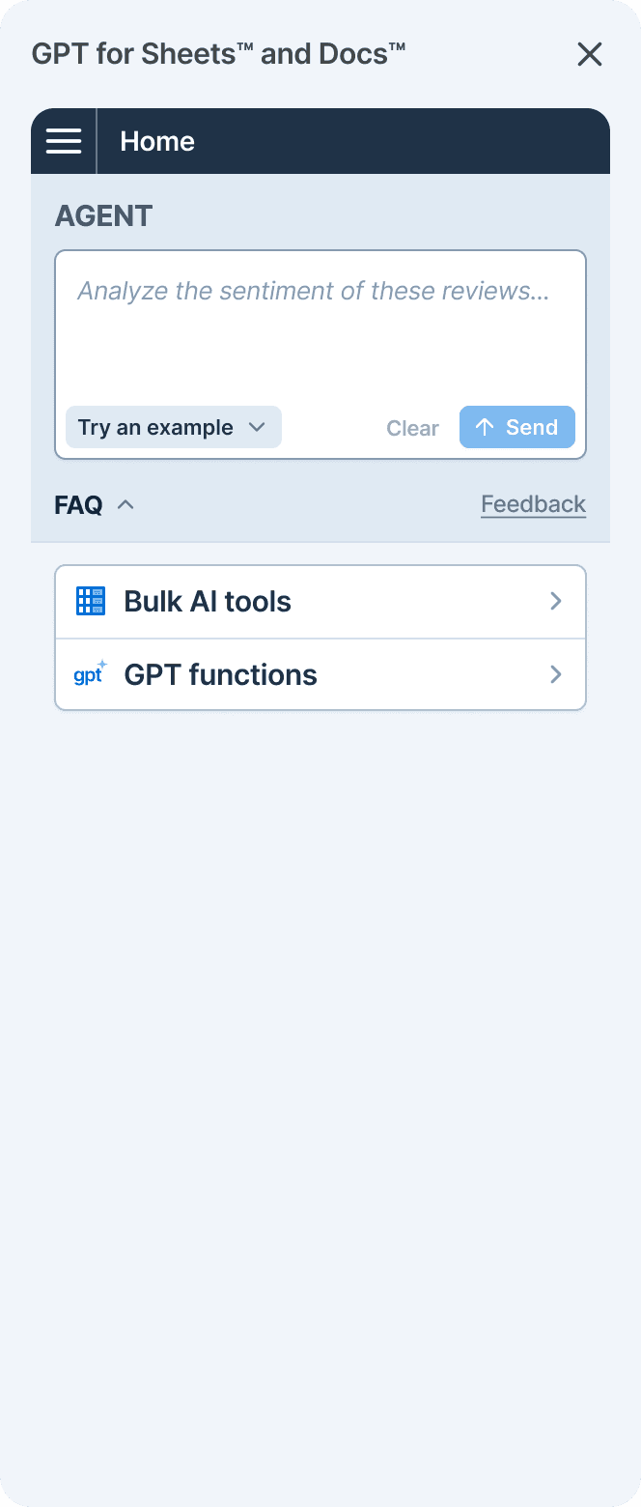Viewport: 641px width, 1507px height.
Task: Expand GPT functions using its right chevron
Action: click(555, 674)
